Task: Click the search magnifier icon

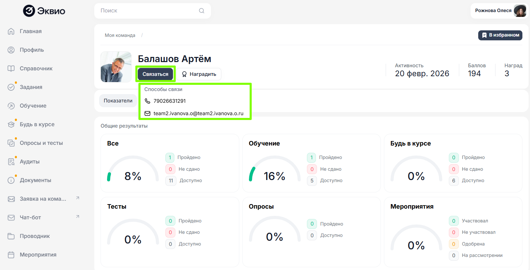Action: pyautogui.click(x=202, y=11)
